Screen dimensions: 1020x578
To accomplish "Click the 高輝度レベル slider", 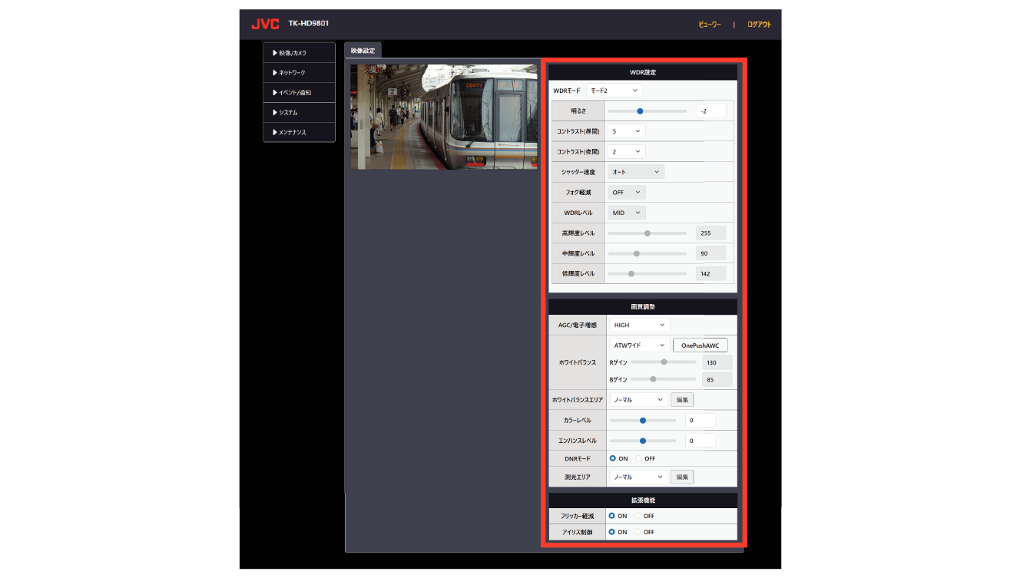I will tap(647, 233).
